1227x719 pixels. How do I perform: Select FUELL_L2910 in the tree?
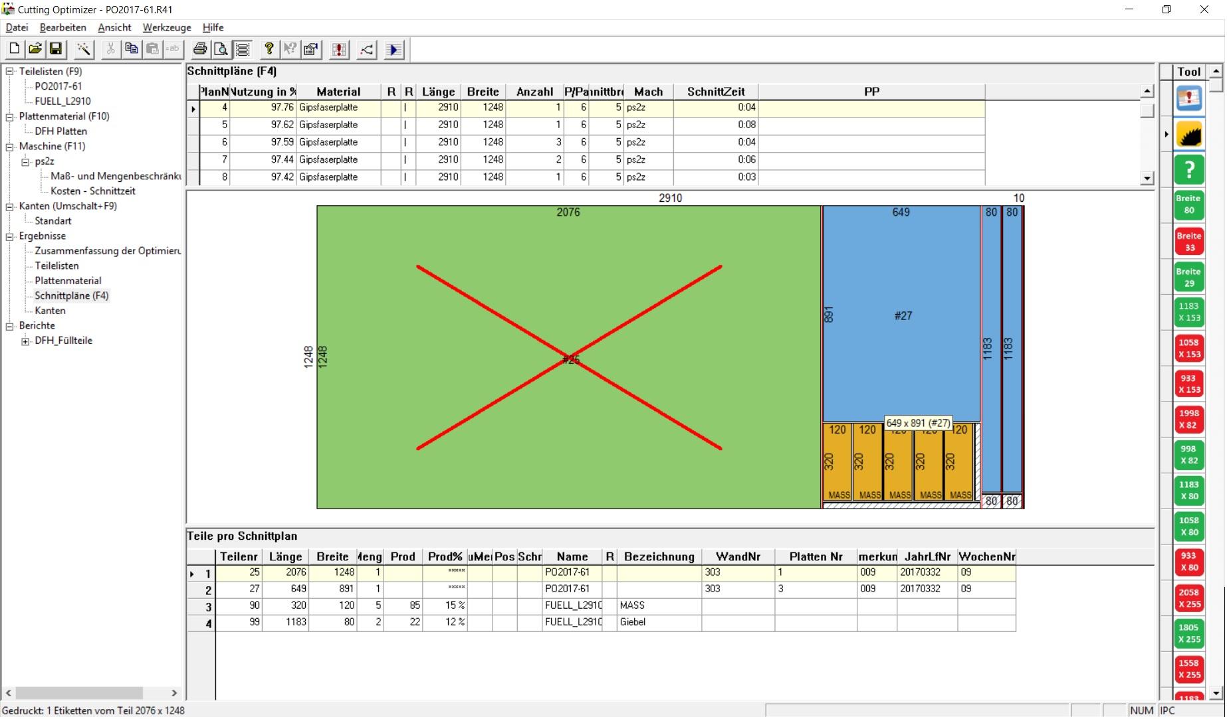[x=62, y=101]
